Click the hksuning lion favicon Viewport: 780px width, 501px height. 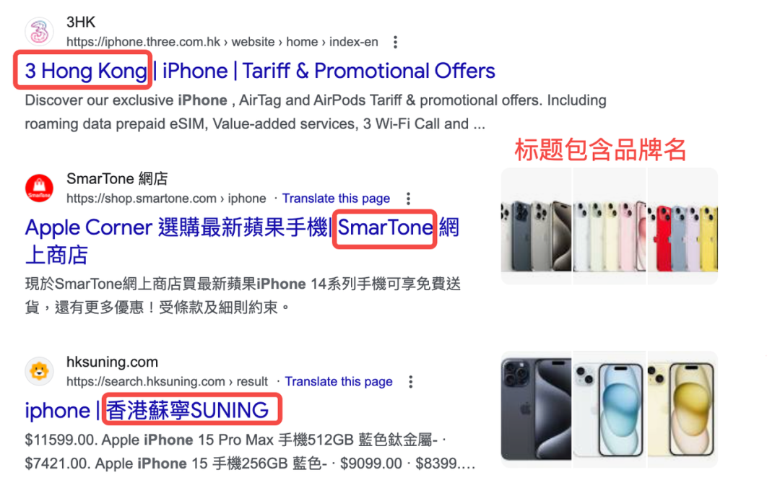click(x=39, y=371)
